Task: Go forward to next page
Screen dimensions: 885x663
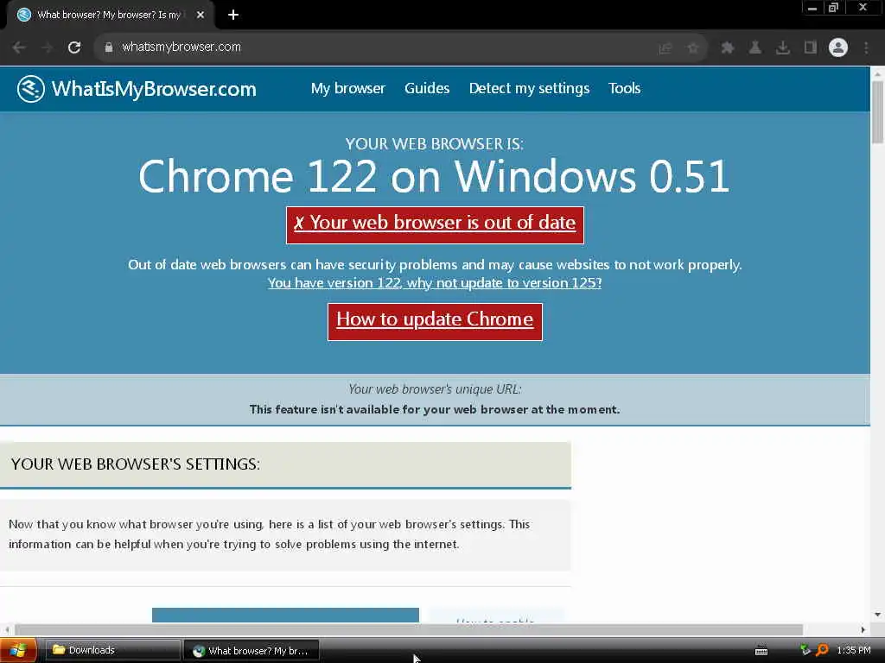Action: click(x=47, y=47)
